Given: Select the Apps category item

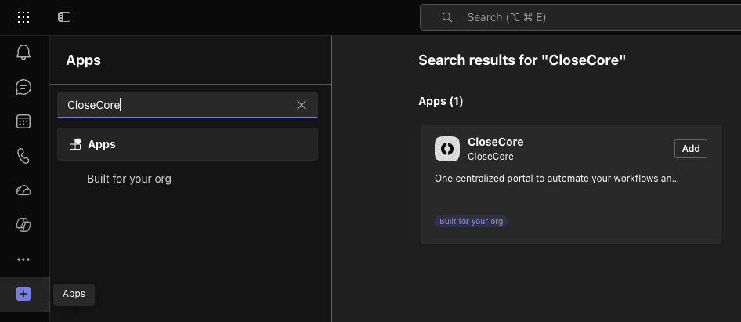Looking at the screenshot, I should click(188, 144).
